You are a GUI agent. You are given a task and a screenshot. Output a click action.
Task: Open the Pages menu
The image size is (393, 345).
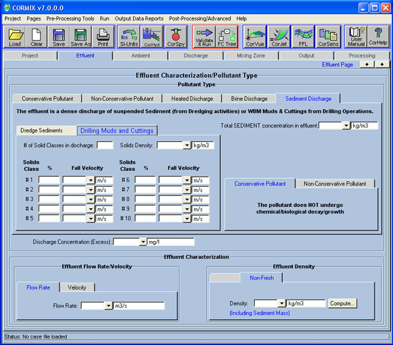pyautogui.click(x=33, y=18)
